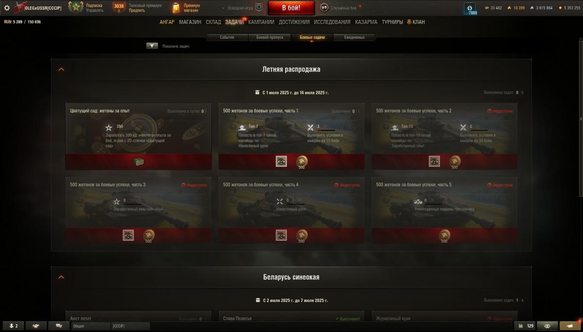Toggle the eye visibility icon in bottom bar
The height and width of the screenshot is (332, 583).
coord(548,326)
